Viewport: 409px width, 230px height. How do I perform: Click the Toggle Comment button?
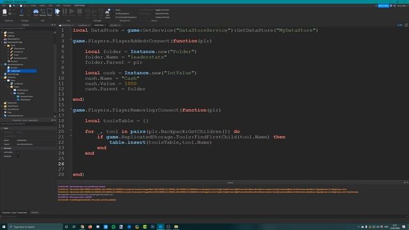click(x=162, y=10)
